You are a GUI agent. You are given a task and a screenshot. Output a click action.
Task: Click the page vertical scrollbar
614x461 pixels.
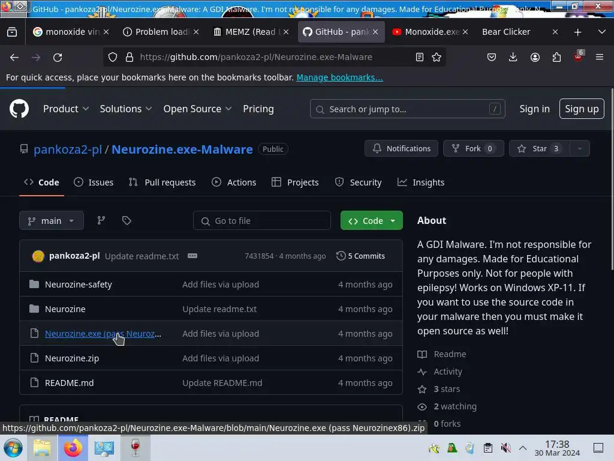point(612,179)
